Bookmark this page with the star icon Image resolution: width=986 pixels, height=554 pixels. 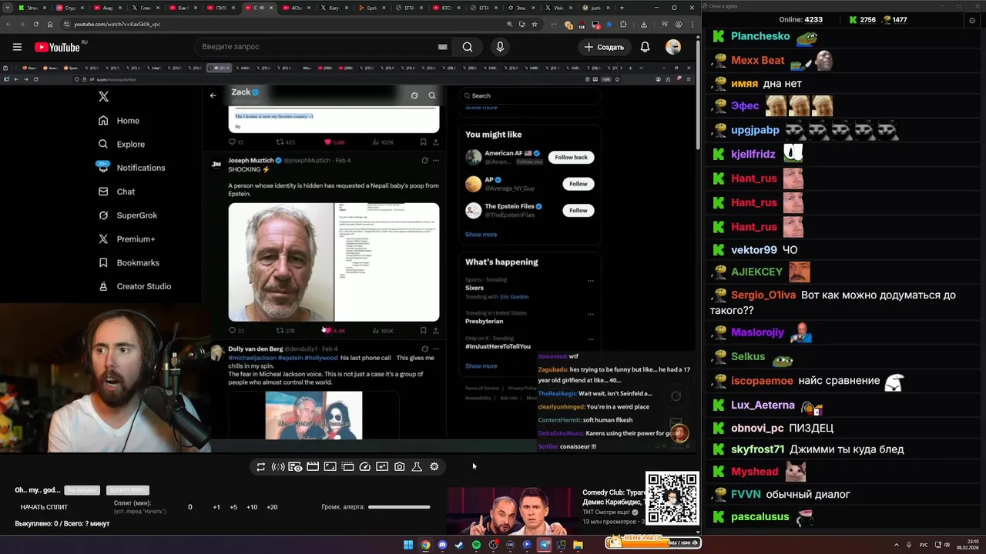(x=534, y=24)
